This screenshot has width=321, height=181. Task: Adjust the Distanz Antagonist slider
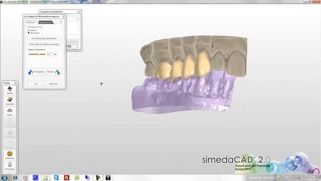[x=37, y=54]
